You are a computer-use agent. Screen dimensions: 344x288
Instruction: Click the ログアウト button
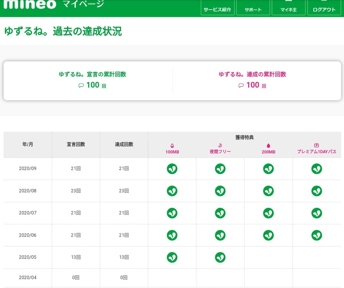click(x=324, y=7)
